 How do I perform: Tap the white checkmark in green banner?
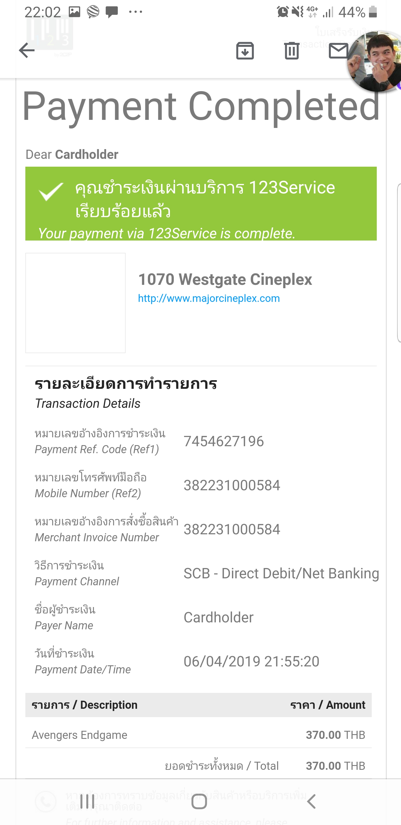click(51, 191)
